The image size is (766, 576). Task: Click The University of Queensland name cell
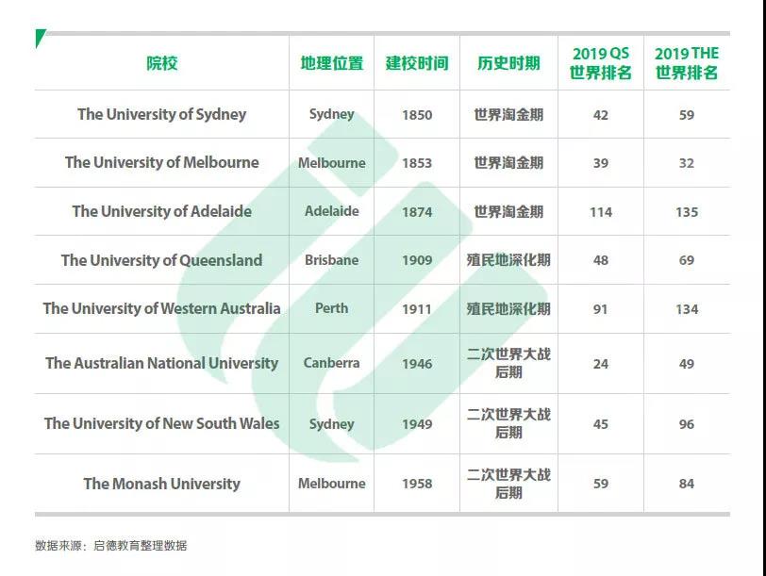tap(161, 260)
